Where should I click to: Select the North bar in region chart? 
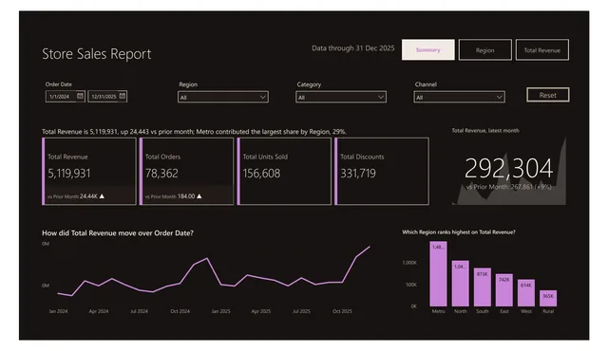(x=460, y=284)
